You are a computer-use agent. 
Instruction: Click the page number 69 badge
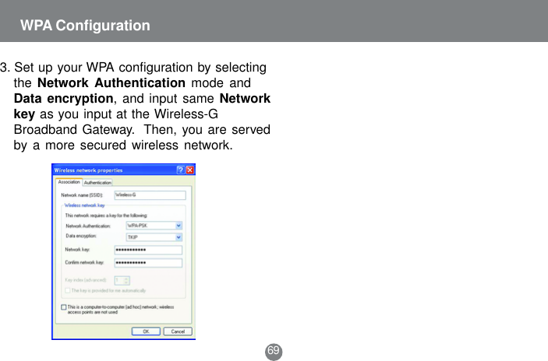click(274, 351)
